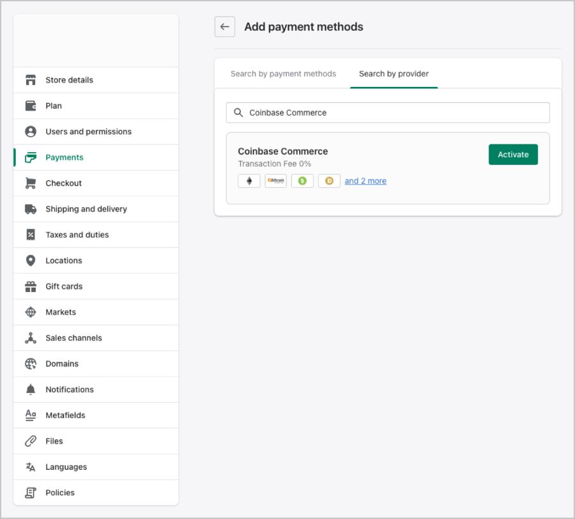This screenshot has width=575, height=519.
Task: Click the Sales channels network icon
Action: (31, 338)
